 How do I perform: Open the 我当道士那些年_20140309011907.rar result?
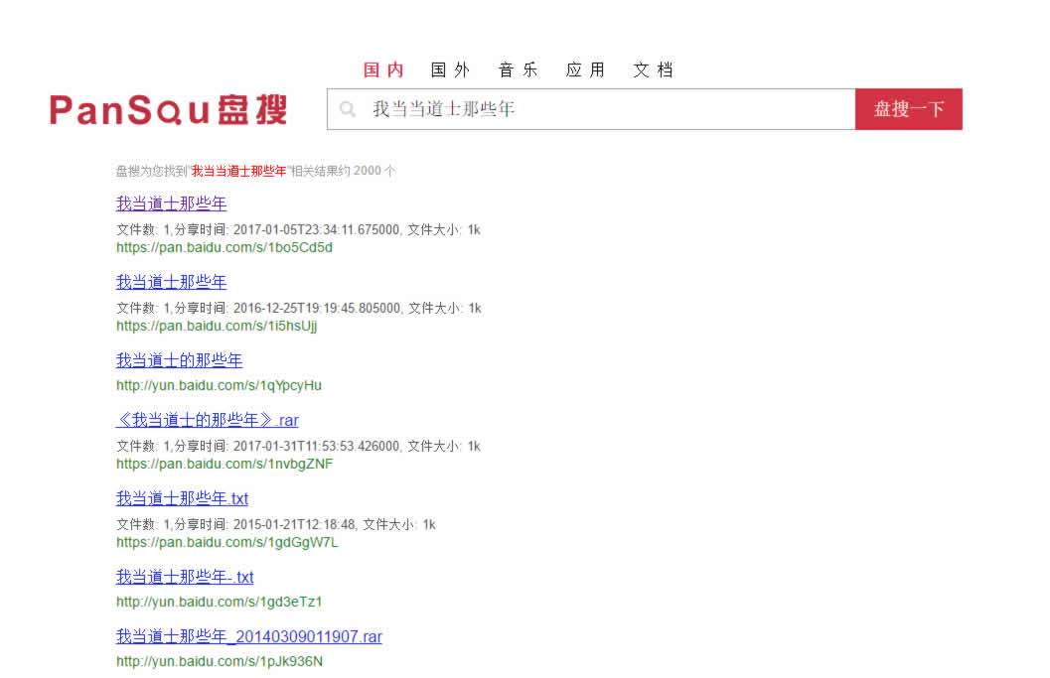(248, 636)
